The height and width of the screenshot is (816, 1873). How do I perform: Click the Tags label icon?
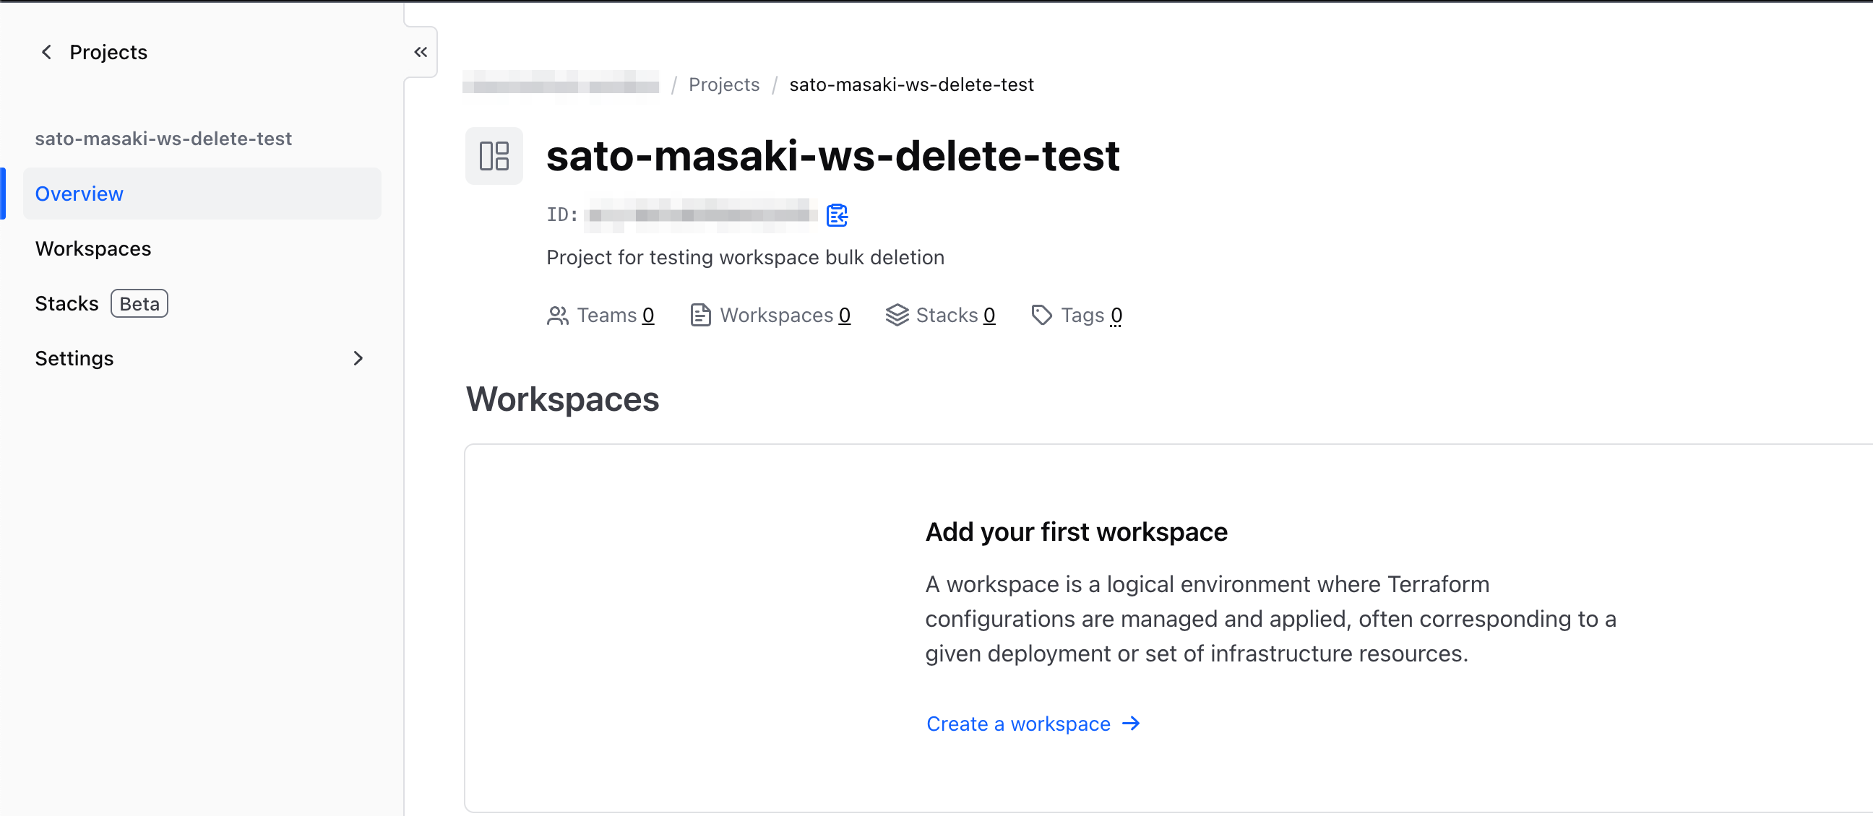(1041, 316)
